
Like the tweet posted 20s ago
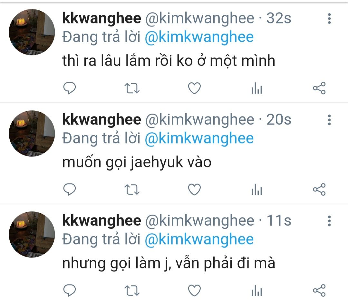194,189
